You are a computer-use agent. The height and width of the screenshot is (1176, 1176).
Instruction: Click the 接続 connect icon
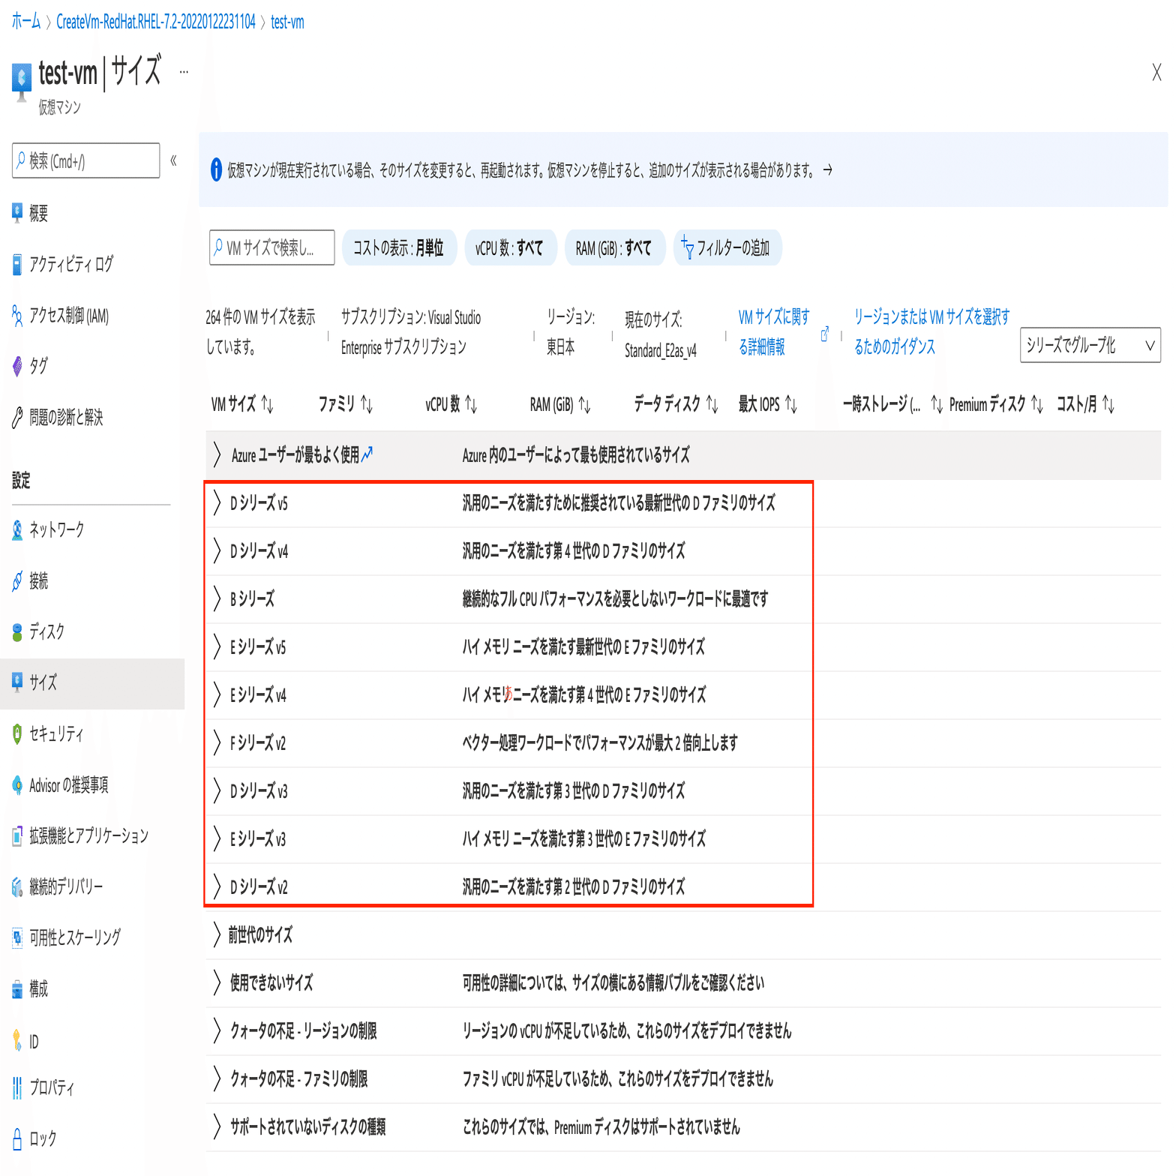(x=17, y=581)
